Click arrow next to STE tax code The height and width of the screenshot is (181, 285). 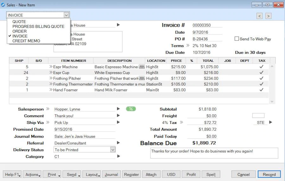click(271, 122)
